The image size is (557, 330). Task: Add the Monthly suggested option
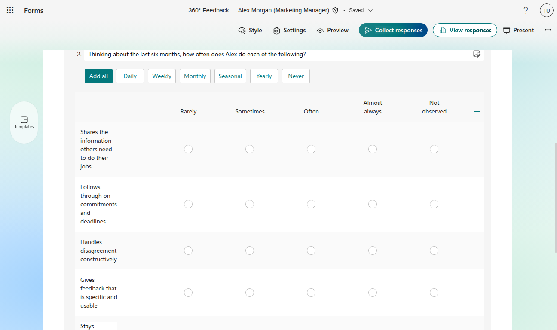[195, 76]
